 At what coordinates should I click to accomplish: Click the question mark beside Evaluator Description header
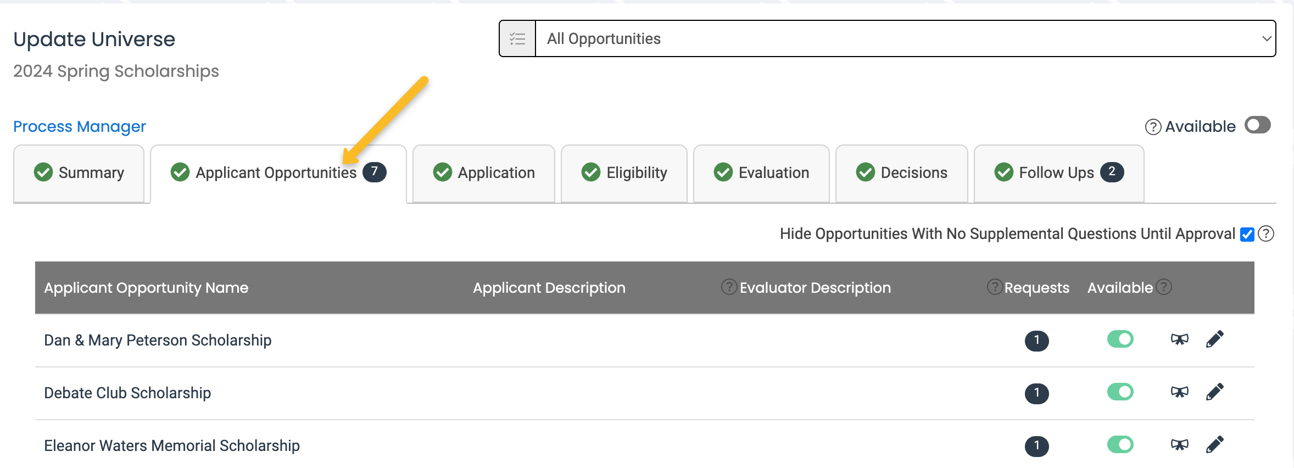pyautogui.click(x=729, y=286)
